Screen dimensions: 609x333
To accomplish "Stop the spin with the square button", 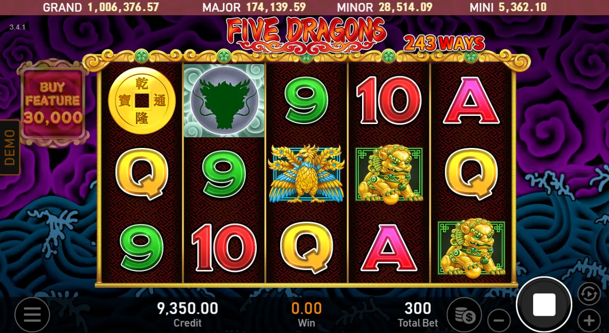I will click(544, 305).
